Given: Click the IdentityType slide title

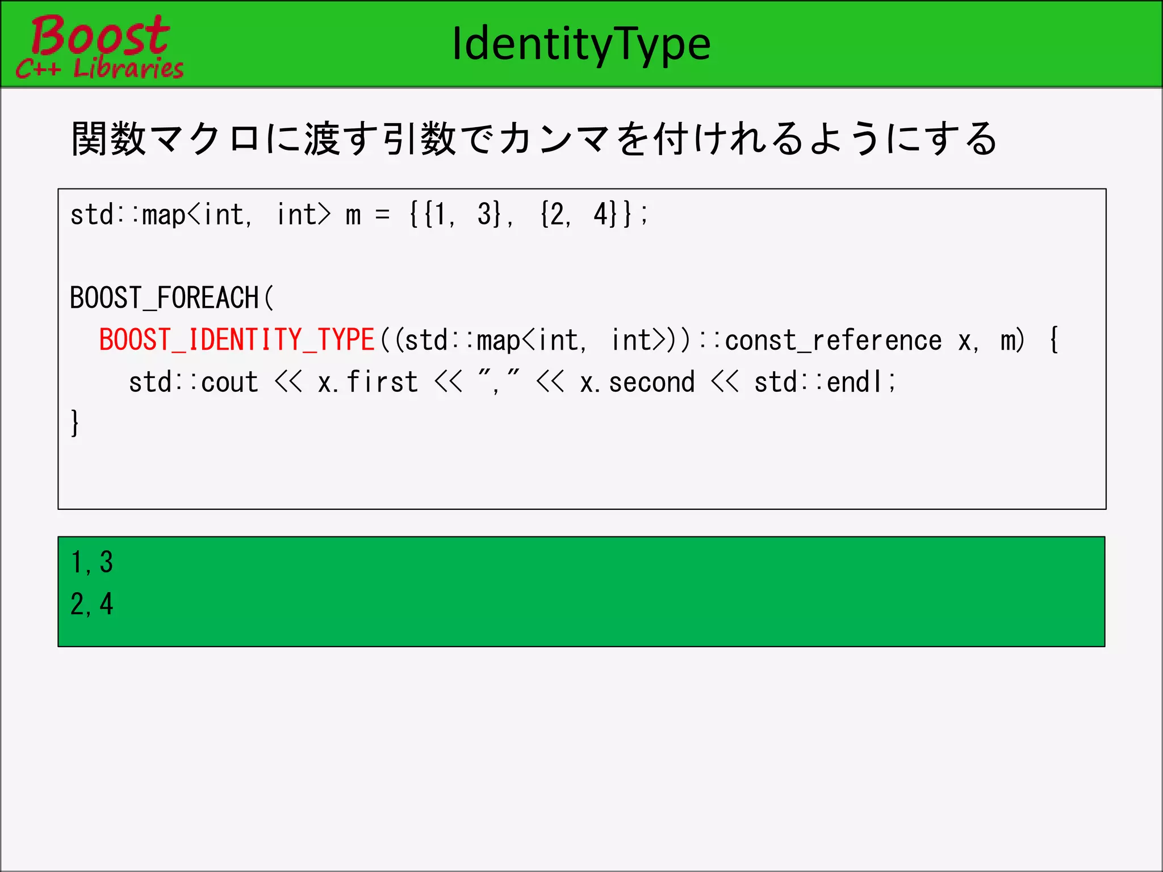Looking at the screenshot, I should coord(581,44).
